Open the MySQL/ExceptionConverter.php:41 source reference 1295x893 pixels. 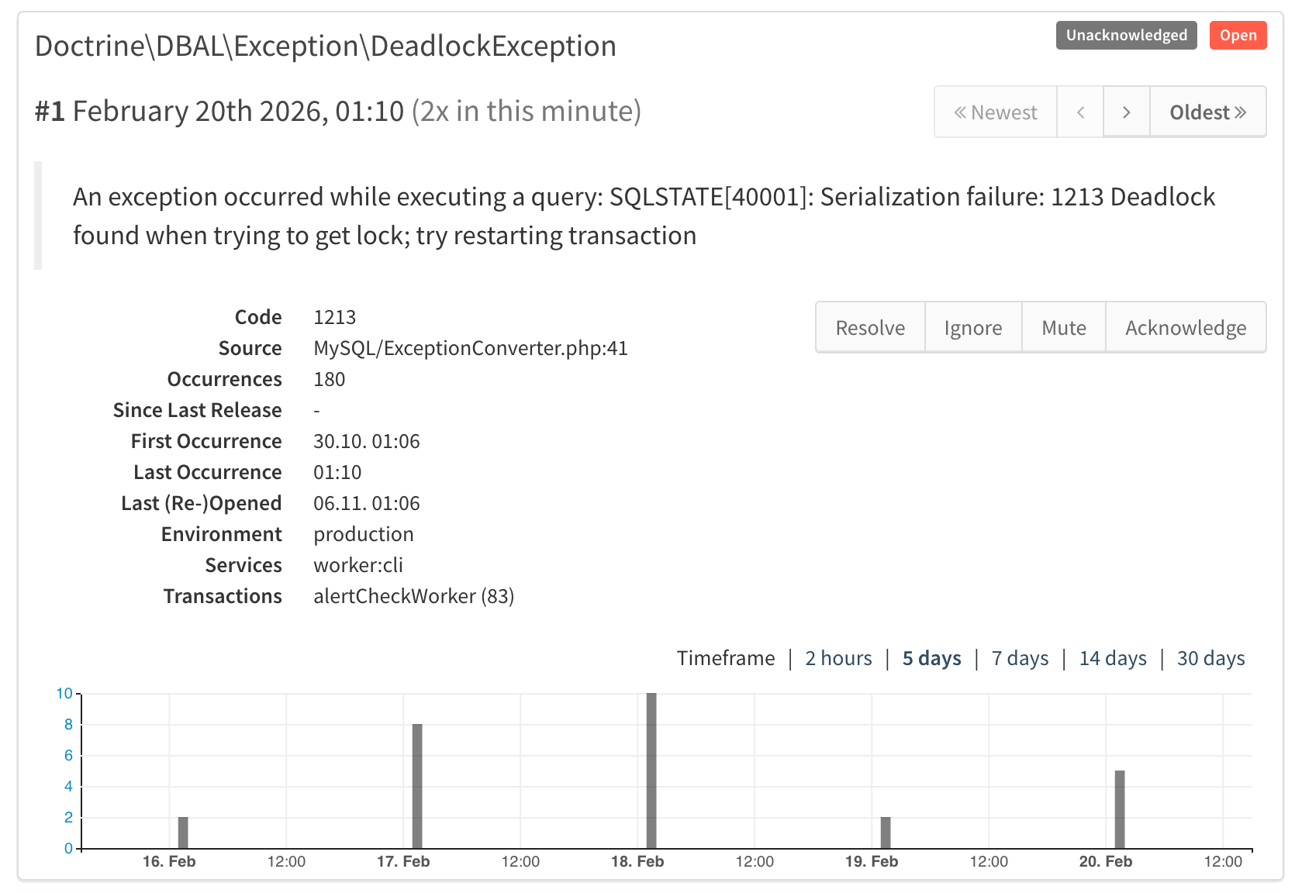point(471,348)
